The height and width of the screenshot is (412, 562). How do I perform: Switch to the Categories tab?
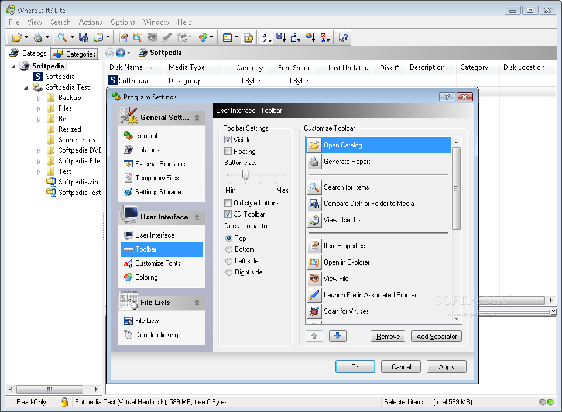[74, 54]
